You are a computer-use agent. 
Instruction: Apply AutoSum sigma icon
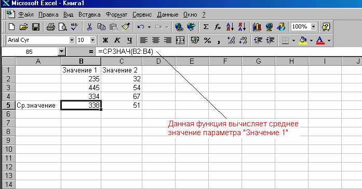point(206,27)
